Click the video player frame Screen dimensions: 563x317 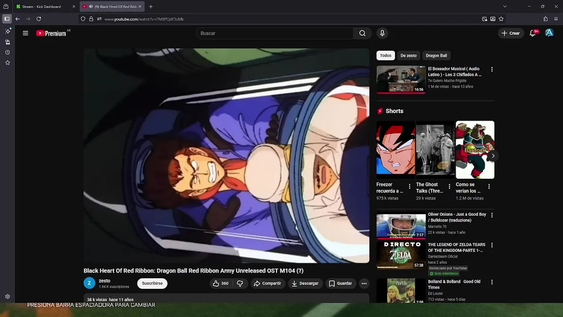click(x=227, y=155)
